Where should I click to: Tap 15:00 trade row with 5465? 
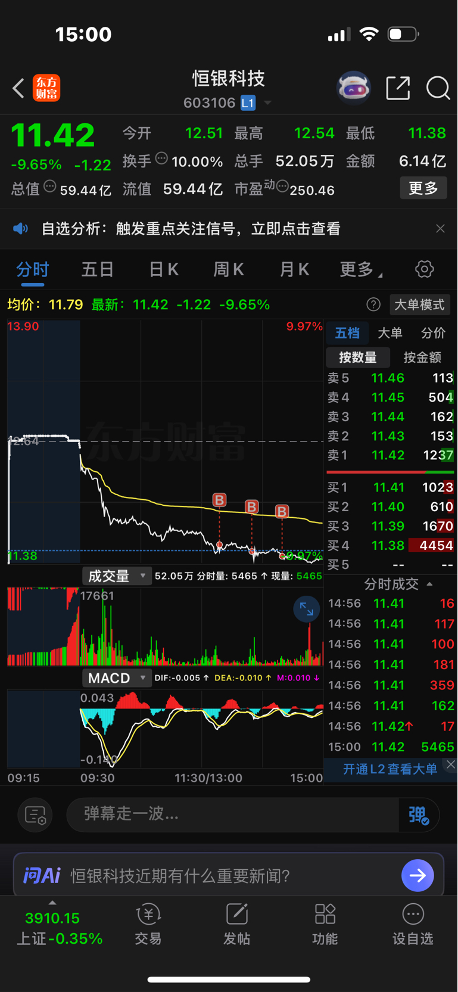(391, 747)
